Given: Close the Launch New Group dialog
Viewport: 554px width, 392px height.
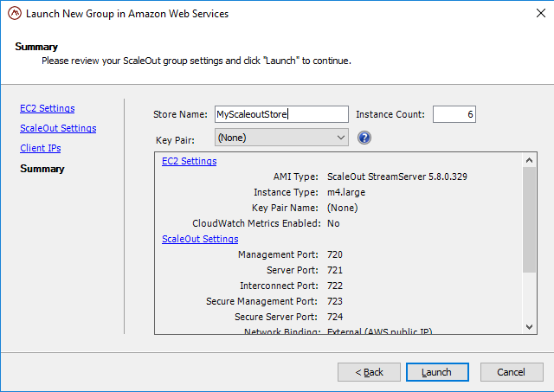Looking at the screenshot, I should pos(540,14).
